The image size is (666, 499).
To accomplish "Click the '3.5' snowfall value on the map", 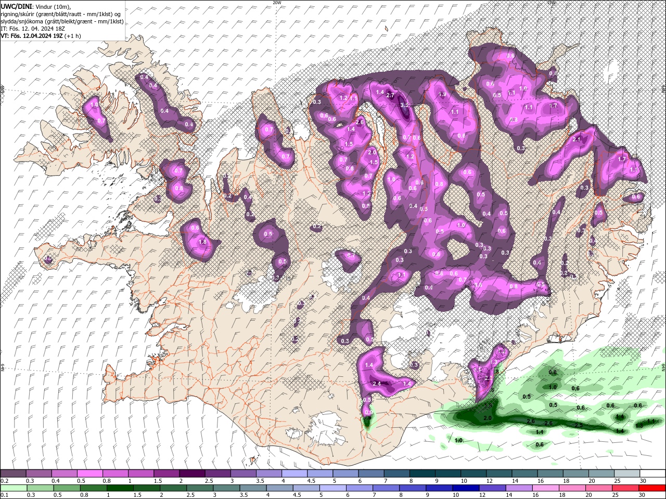I will coord(404,106).
